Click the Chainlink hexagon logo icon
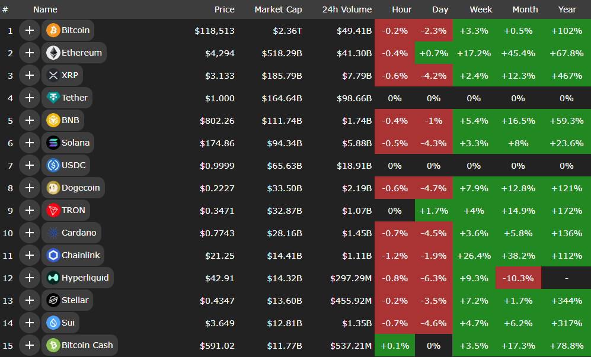The image size is (591, 357). coord(53,255)
